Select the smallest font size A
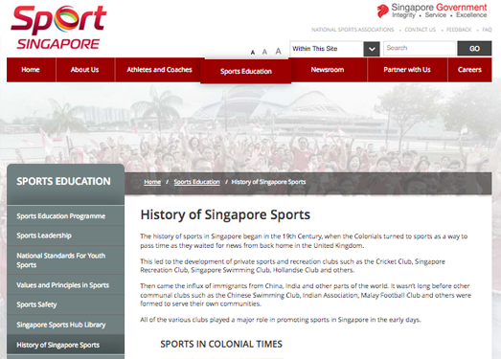 pyautogui.click(x=253, y=53)
